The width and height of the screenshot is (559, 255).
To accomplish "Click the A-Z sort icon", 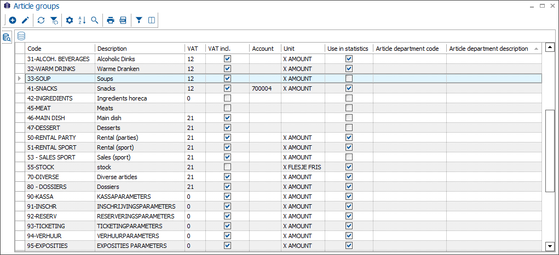I will tap(82, 21).
